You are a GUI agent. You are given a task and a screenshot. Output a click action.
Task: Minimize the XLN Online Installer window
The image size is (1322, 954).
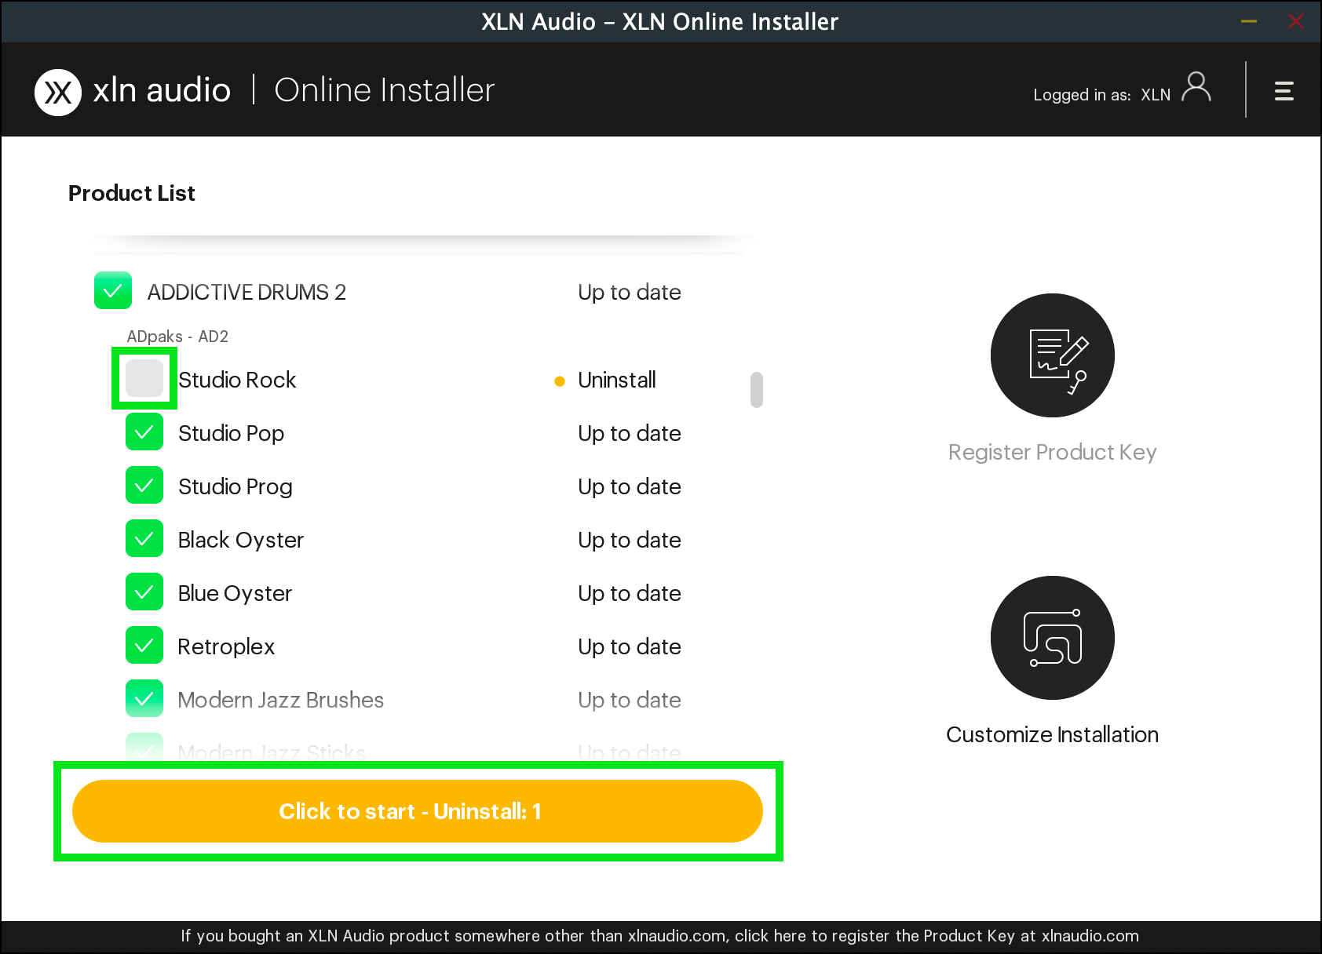coord(1249,22)
